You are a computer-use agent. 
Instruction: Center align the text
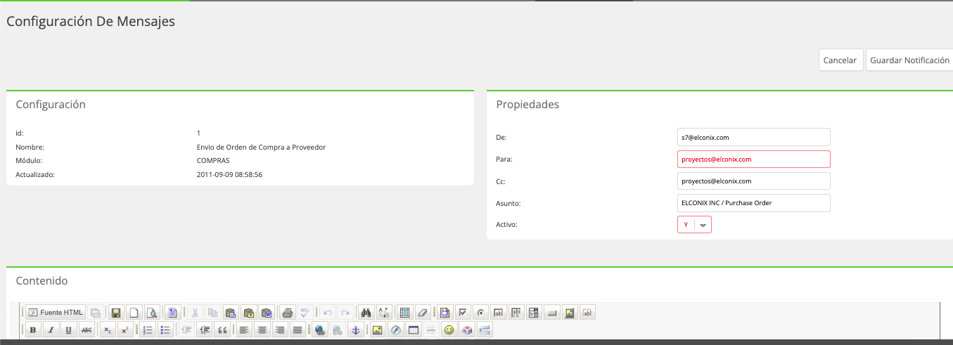point(262,330)
